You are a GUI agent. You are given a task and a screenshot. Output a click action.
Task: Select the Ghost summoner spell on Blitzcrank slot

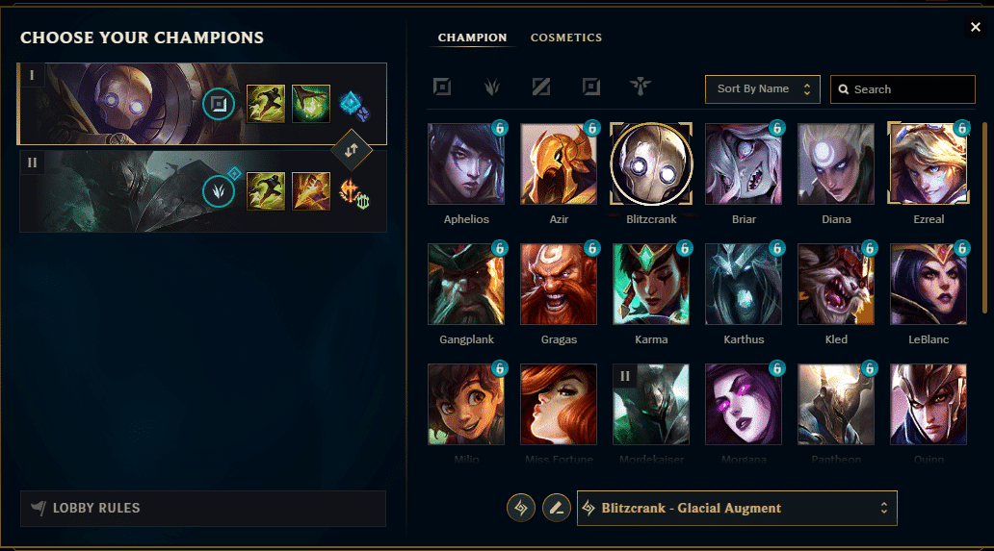click(265, 104)
